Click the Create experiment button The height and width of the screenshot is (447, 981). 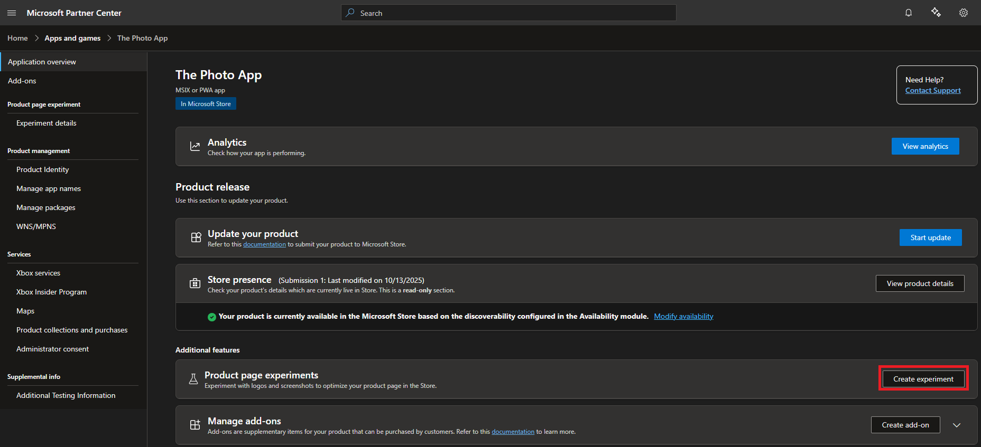click(923, 379)
